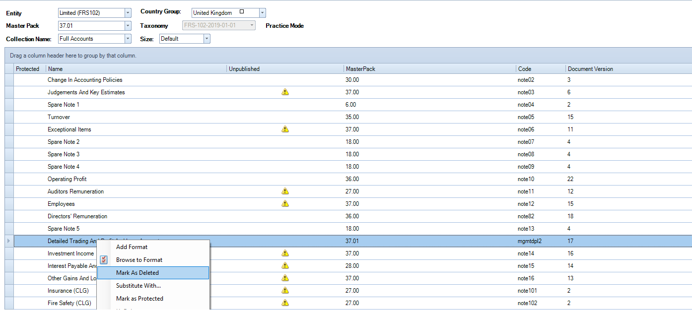Click the warning icon on Auditors Remuneration row
The image size is (692, 314).
click(x=285, y=191)
